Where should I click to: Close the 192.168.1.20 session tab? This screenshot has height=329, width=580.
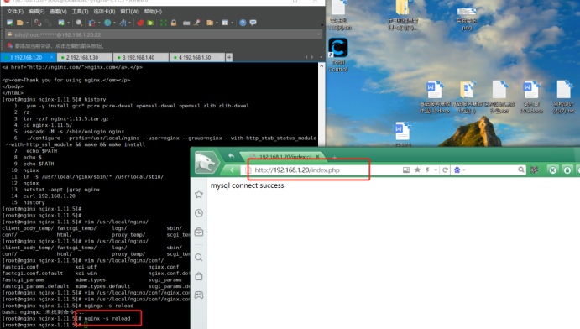point(51,57)
